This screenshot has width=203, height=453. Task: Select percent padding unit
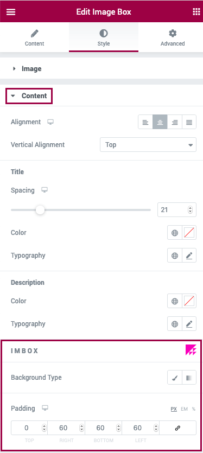point(194,409)
